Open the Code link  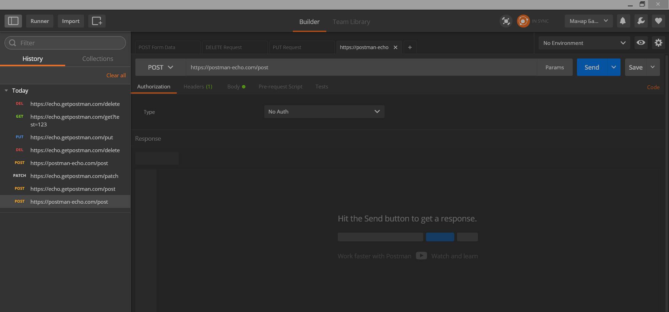pos(653,87)
